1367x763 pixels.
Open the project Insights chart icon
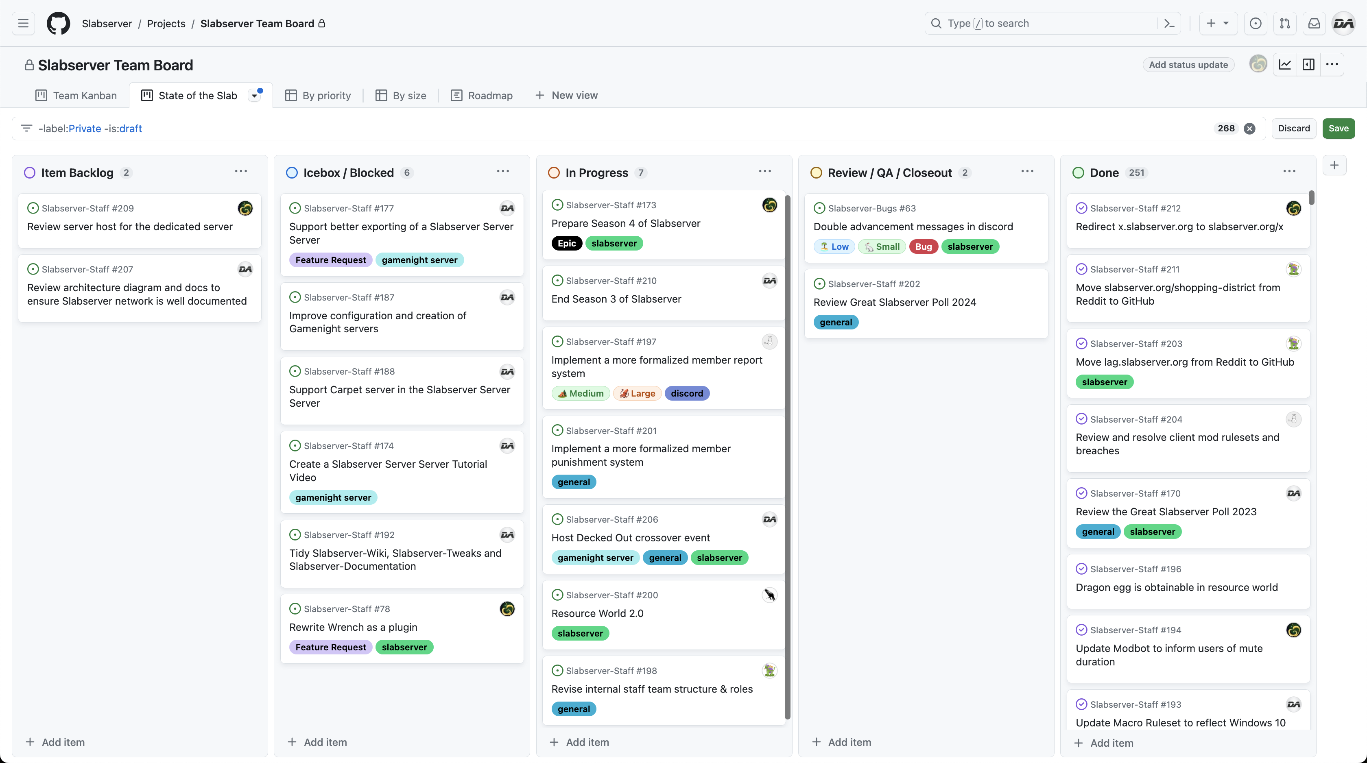[1285, 65]
